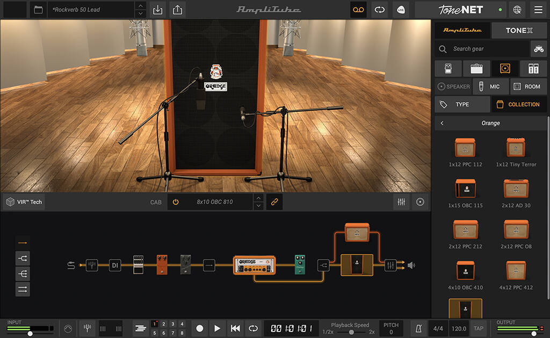This screenshot has height=338, width=550.
Task: Select the cabinets gear category icon
Action: [x=505, y=68]
